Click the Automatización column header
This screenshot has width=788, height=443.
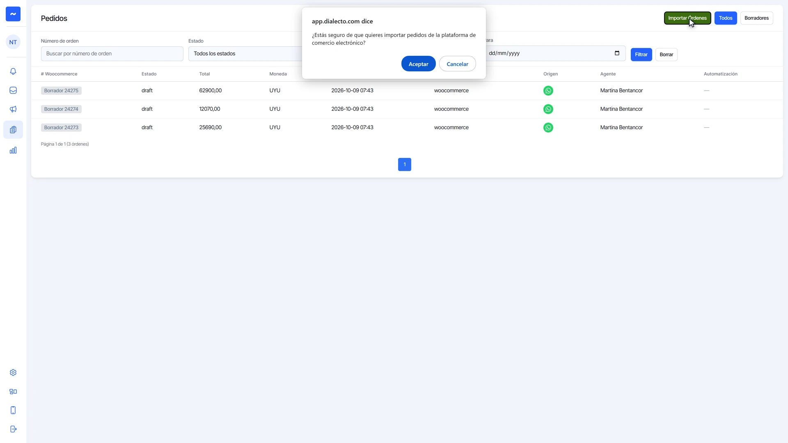pos(720,74)
